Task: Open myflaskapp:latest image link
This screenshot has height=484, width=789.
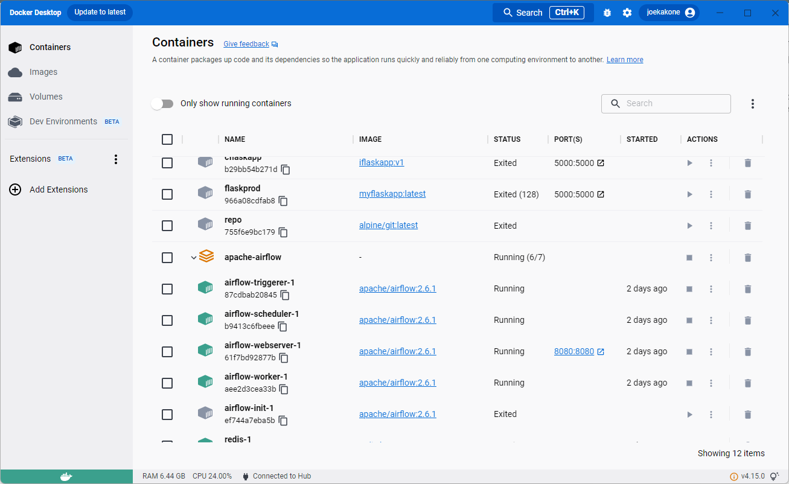Action: [392, 194]
